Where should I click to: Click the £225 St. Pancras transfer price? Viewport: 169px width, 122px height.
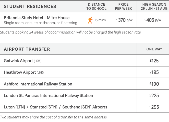click(x=154, y=95)
